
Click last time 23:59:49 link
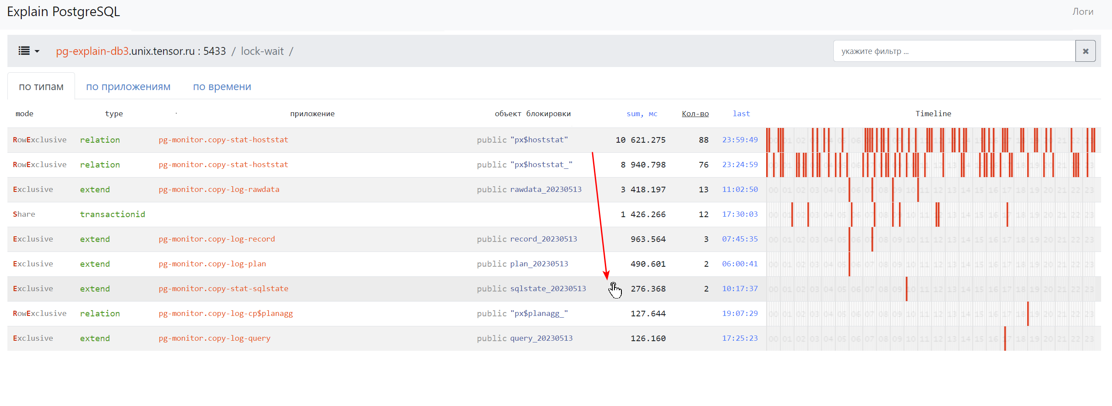(740, 140)
